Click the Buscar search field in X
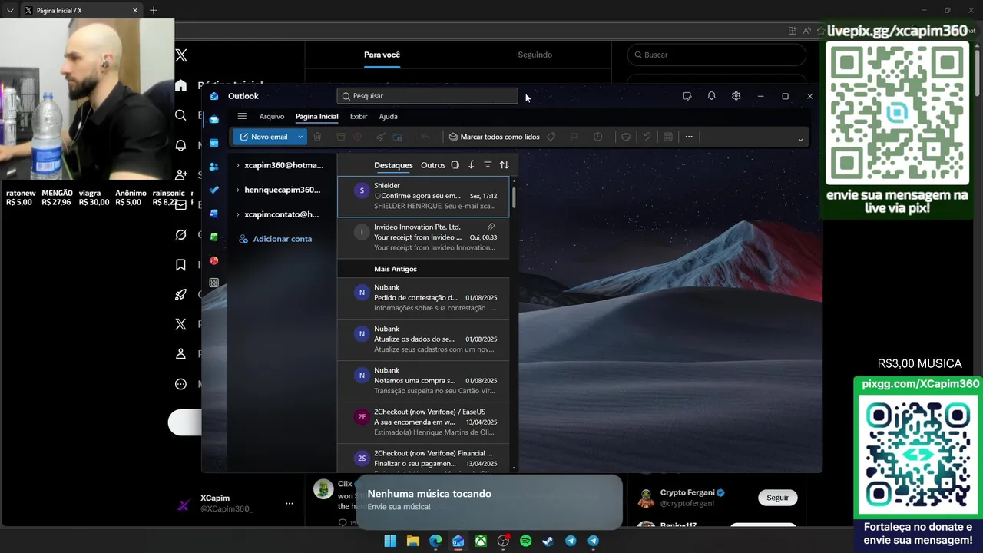This screenshot has width=983, height=553. (717, 55)
